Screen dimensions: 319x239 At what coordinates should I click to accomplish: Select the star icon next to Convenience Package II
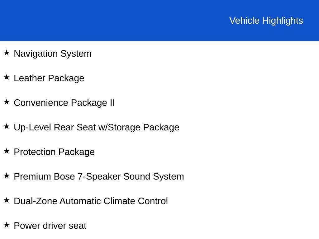coord(7,102)
